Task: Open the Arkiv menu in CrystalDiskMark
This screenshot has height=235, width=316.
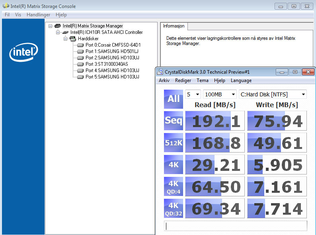Action: coord(164,80)
